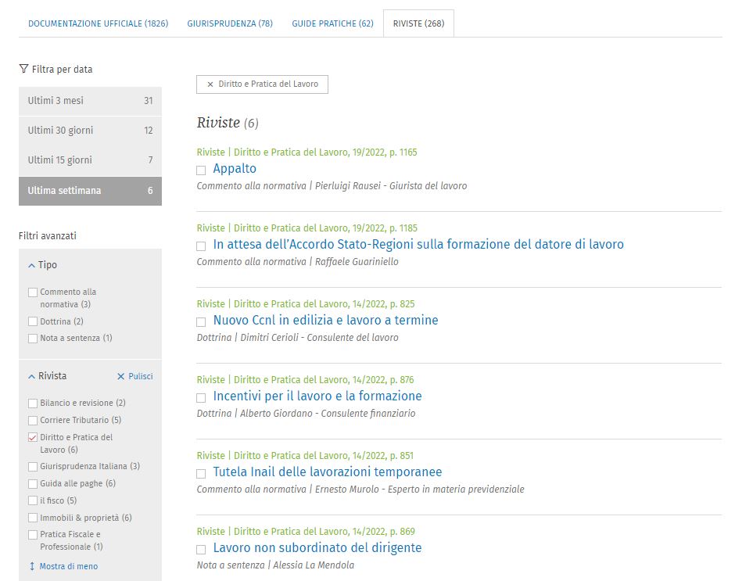Image resolution: width=735 pixels, height=581 pixels.
Task: Collapse the Rivista filter section
Action: (32, 377)
